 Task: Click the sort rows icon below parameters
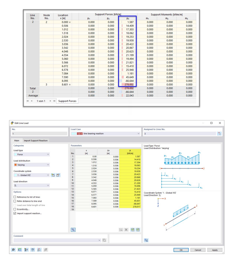[121, 230]
